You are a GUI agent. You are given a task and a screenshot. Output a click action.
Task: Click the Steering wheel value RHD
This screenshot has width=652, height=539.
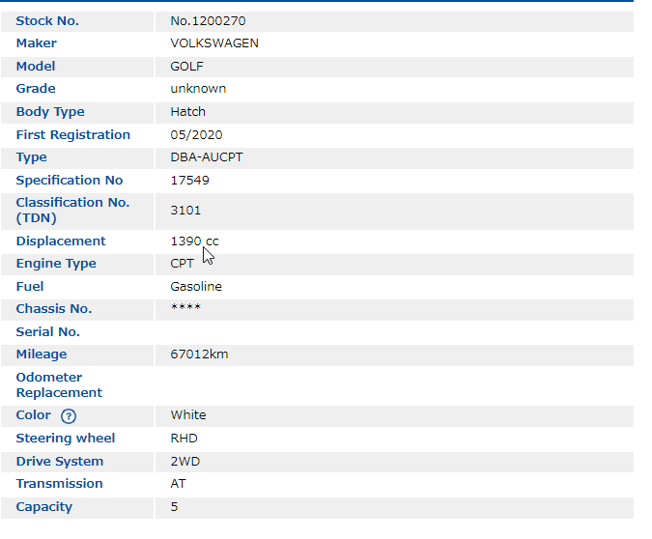point(184,439)
